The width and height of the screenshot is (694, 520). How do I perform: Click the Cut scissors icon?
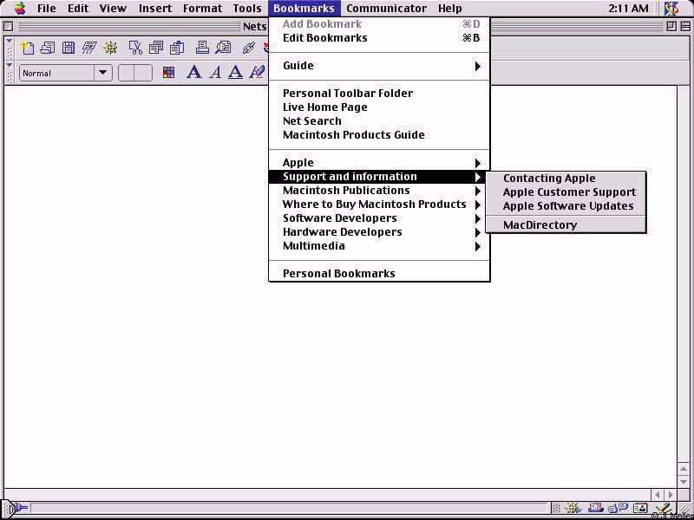(x=135, y=48)
